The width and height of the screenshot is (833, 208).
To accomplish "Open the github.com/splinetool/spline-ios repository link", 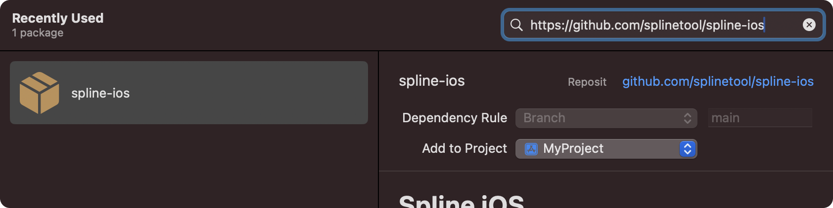I will [x=718, y=81].
